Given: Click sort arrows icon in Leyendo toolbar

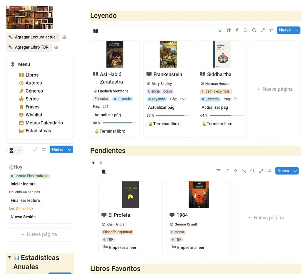Looking at the screenshot, I should coord(228,30).
